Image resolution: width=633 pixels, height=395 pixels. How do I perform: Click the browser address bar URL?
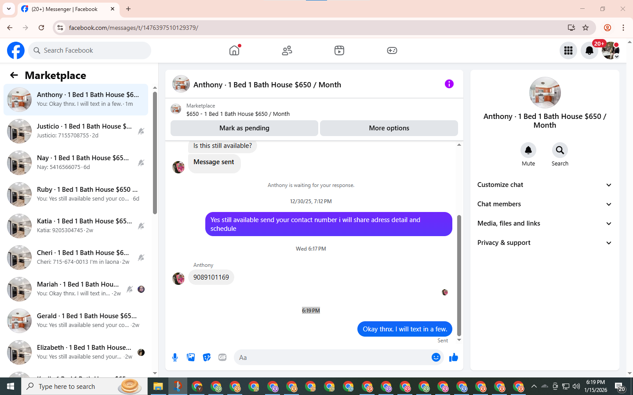134,28
